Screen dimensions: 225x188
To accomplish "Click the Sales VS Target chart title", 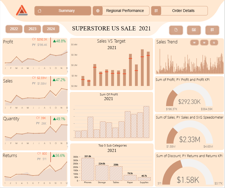I will [x=111, y=41].
